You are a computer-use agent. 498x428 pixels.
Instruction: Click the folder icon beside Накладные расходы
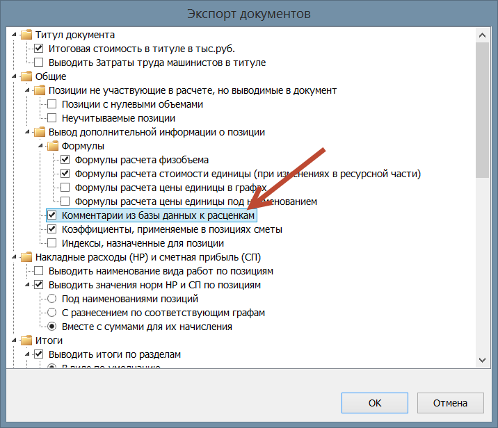[x=26, y=257]
